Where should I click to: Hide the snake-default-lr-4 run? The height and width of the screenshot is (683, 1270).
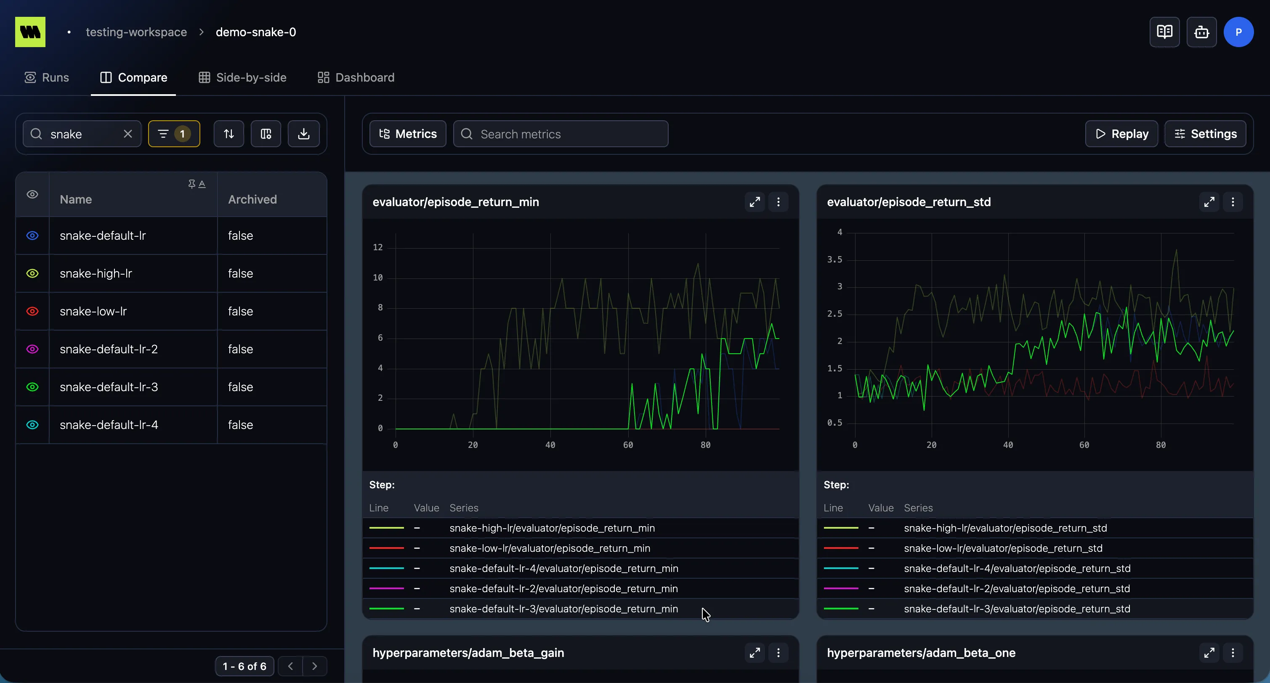tap(32, 425)
